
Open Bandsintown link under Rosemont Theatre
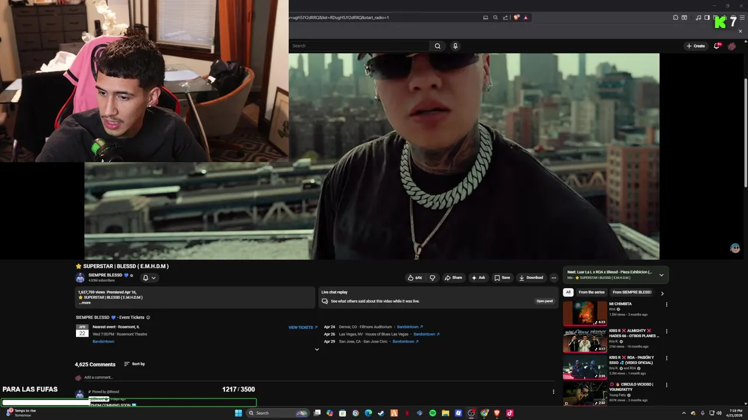pos(103,341)
